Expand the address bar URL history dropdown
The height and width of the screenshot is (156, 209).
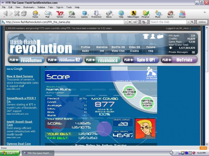[125, 22]
